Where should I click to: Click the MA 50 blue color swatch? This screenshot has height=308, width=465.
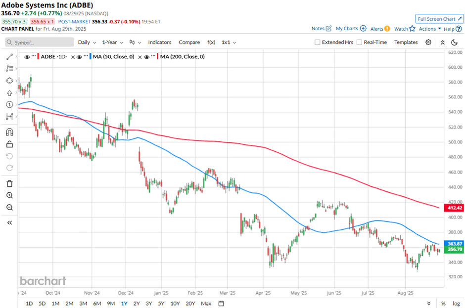pyautogui.click(x=91, y=57)
